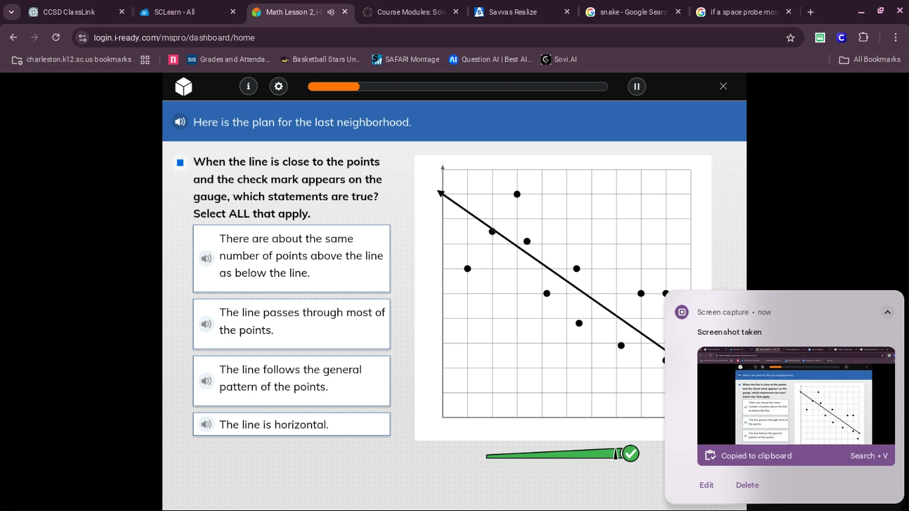This screenshot has height=511, width=909.
Task: Play audio for 'passes through most' option
Action: (206, 324)
